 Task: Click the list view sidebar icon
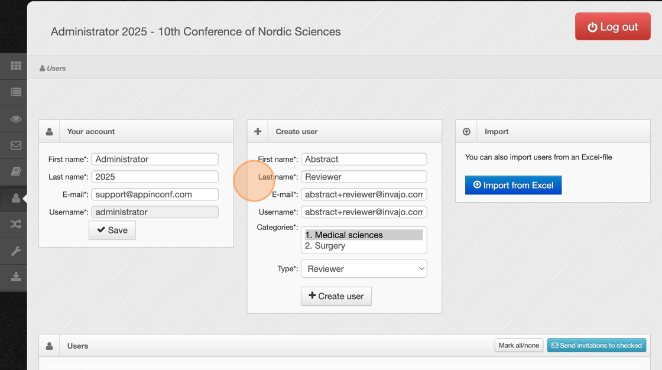(16, 92)
